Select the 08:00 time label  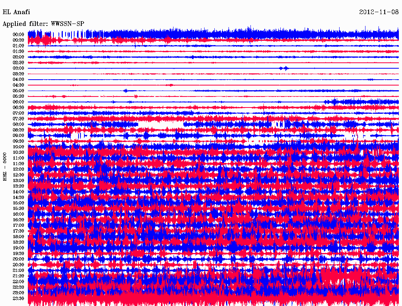(x=18, y=124)
